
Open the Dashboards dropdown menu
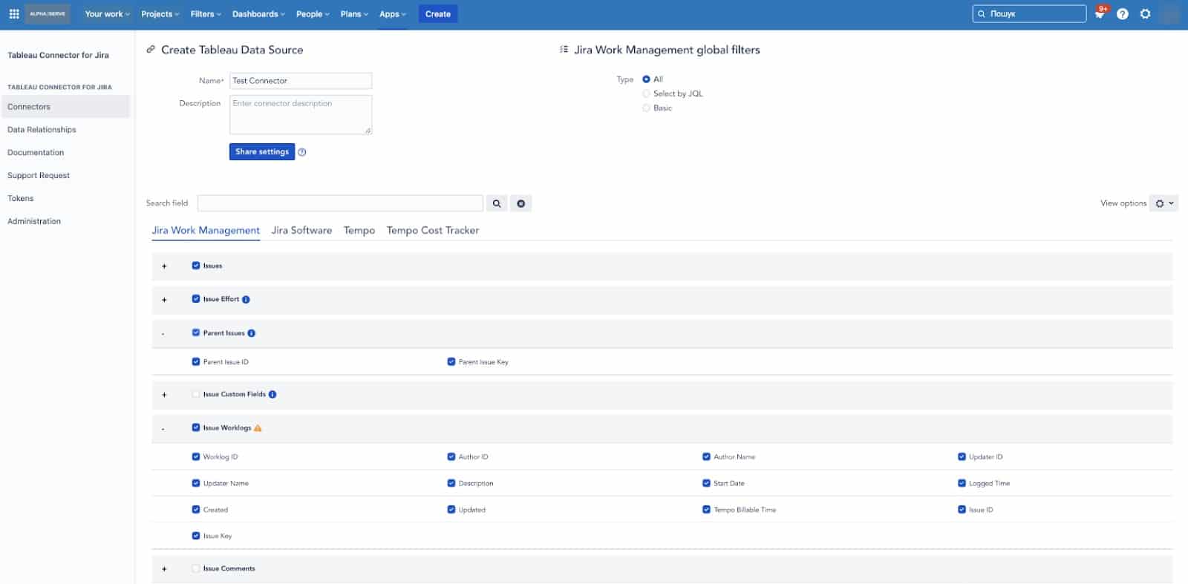click(x=258, y=14)
